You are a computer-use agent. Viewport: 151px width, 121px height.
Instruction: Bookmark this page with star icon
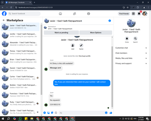[x=128, y=8]
